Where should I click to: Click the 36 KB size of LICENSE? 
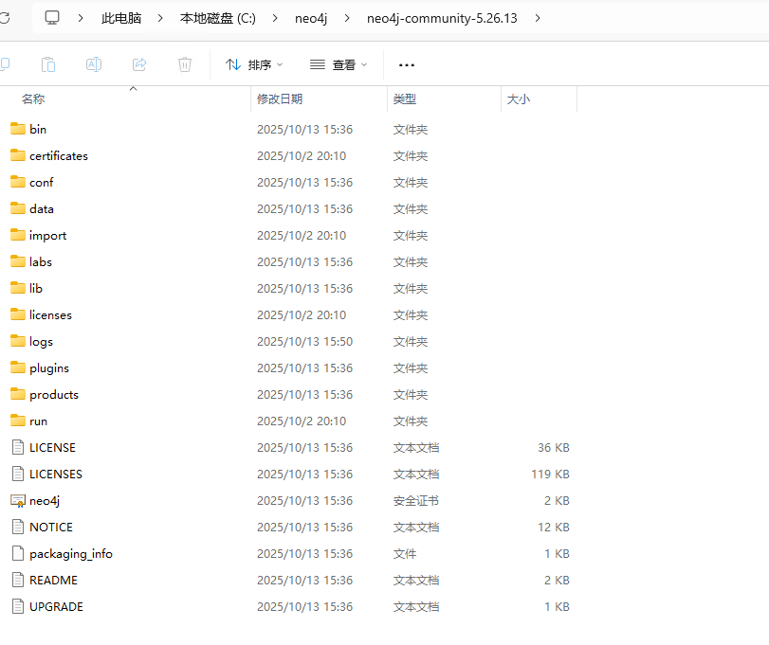[554, 448]
